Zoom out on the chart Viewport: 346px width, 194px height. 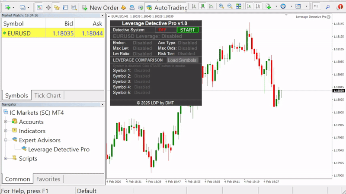pyautogui.click(x=230, y=6)
